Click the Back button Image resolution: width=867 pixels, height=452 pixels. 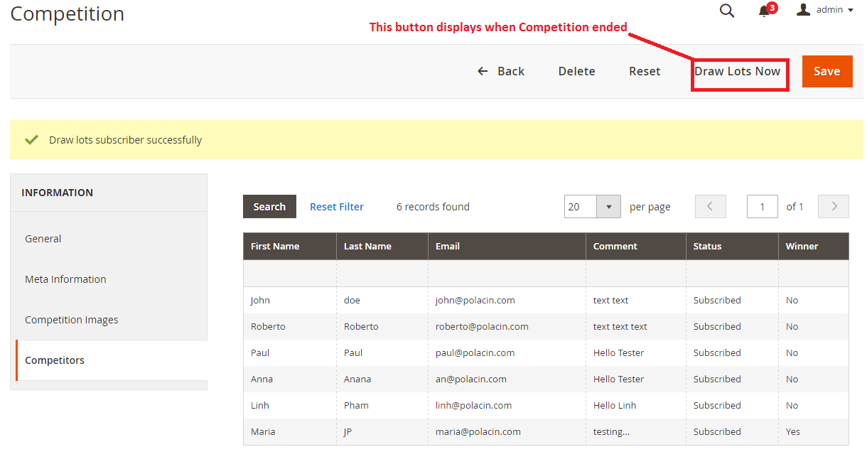coord(501,71)
